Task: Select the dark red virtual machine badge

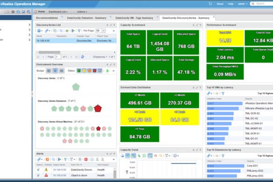Action: click(98, 128)
